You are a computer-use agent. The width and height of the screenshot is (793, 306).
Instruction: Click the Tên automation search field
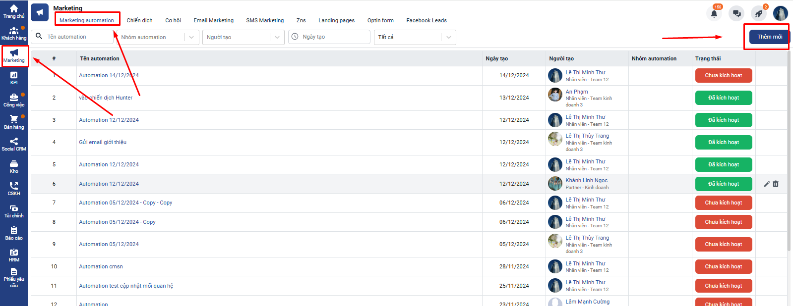coord(77,37)
